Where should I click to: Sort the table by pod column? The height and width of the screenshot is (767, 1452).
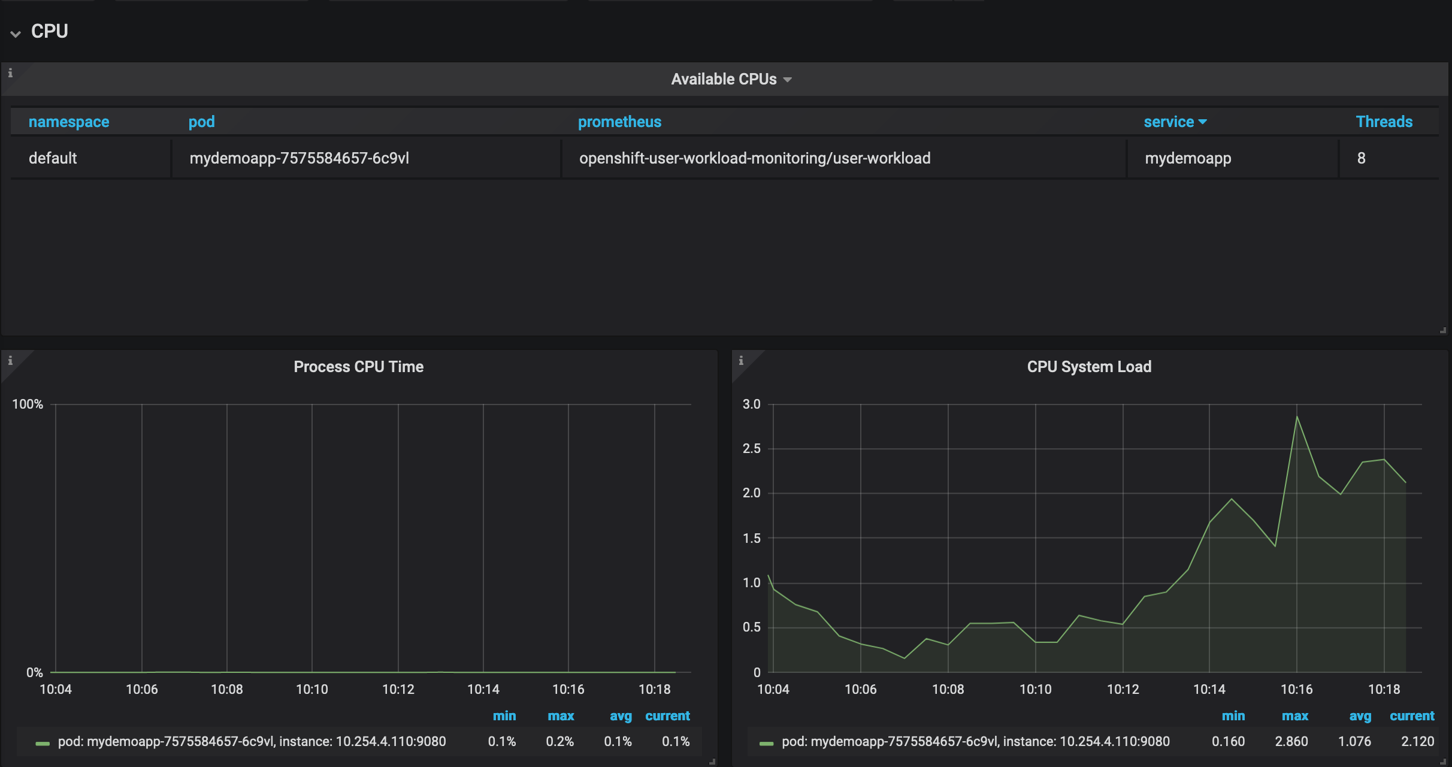click(x=201, y=122)
